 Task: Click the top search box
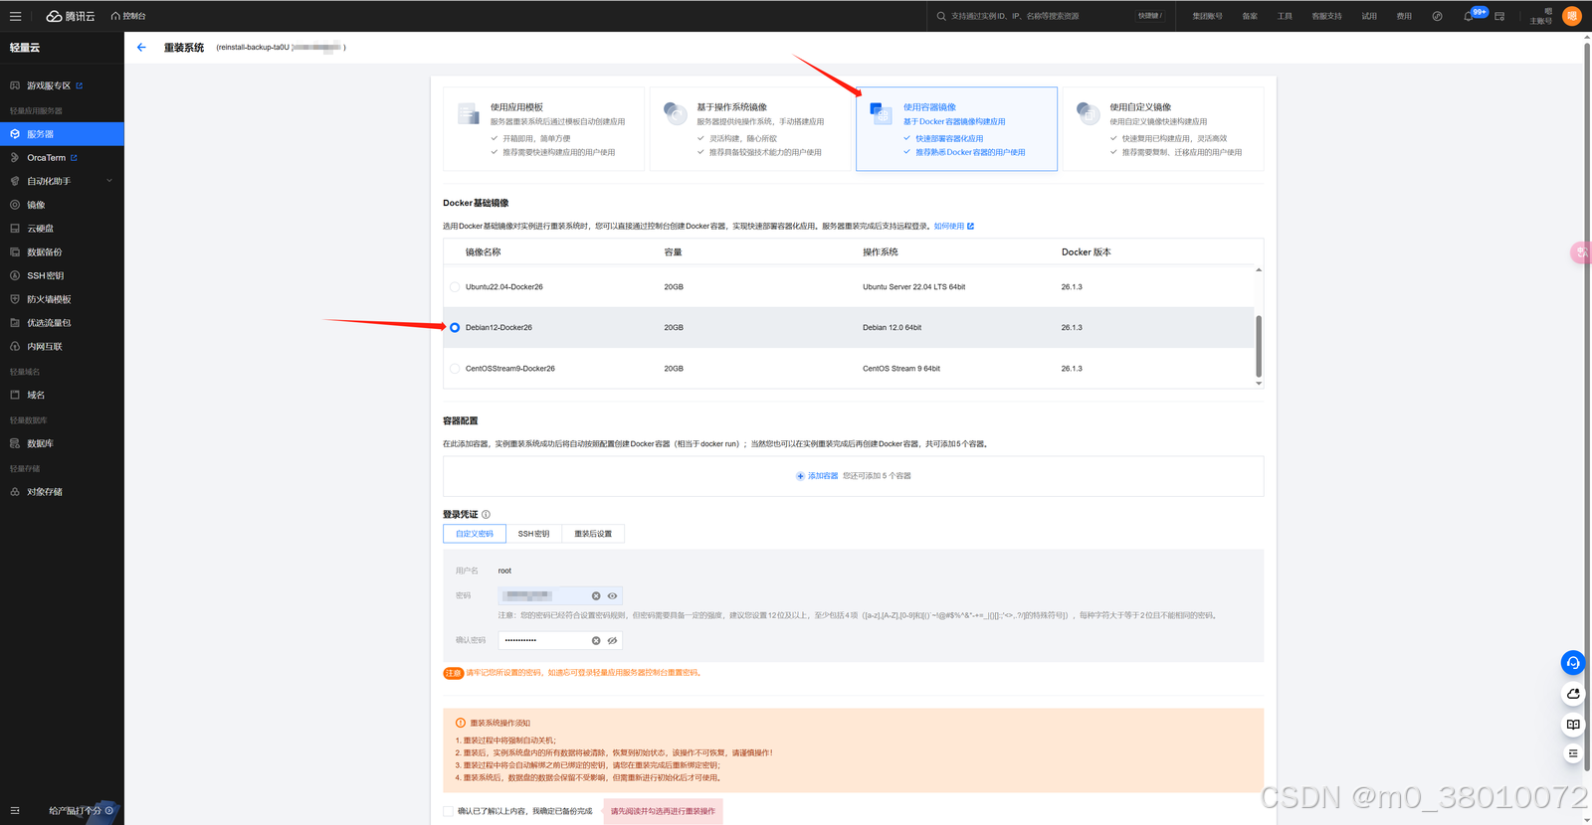click(1049, 16)
